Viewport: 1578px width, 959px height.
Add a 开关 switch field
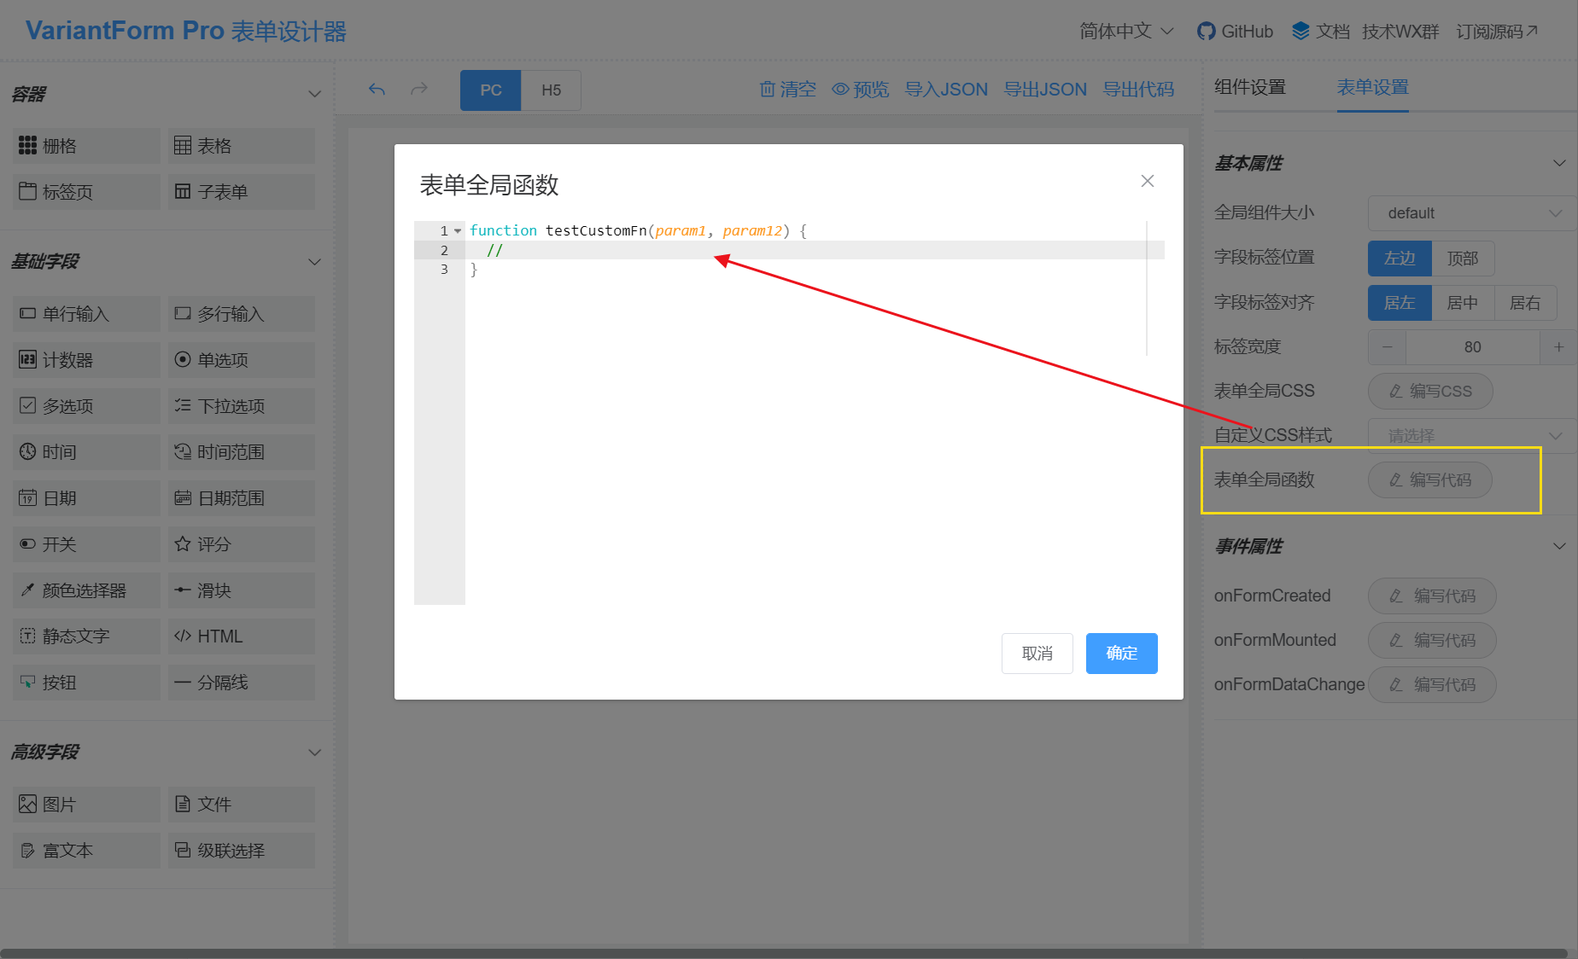87,544
